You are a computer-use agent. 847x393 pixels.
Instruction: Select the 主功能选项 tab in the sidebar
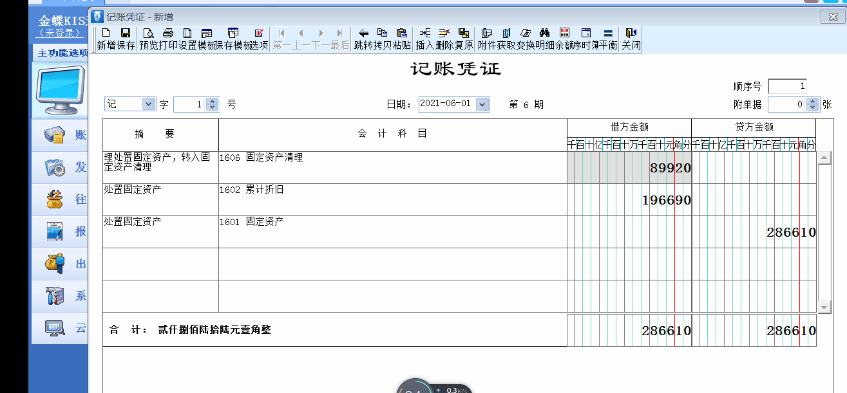(61, 53)
